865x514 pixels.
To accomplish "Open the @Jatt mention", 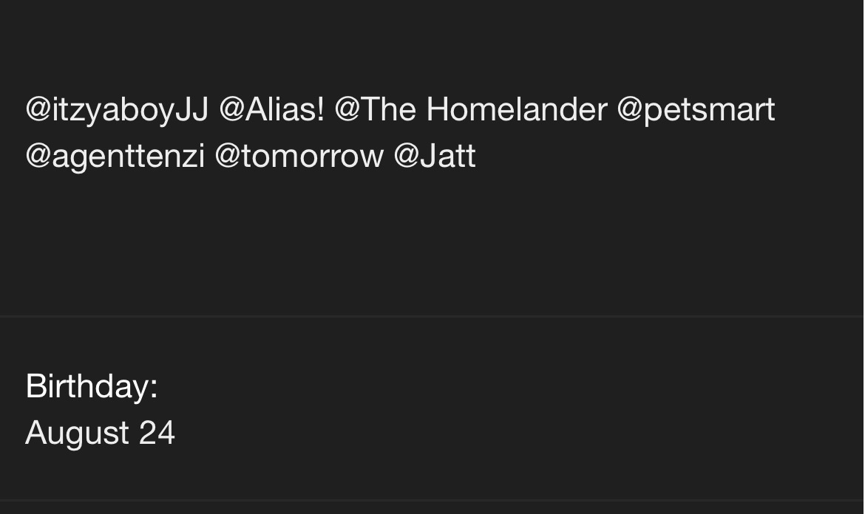I will click(x=435, y=156).
